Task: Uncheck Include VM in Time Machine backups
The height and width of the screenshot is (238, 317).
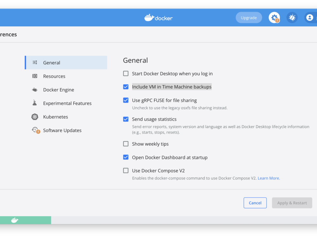Action: [126, 87]
